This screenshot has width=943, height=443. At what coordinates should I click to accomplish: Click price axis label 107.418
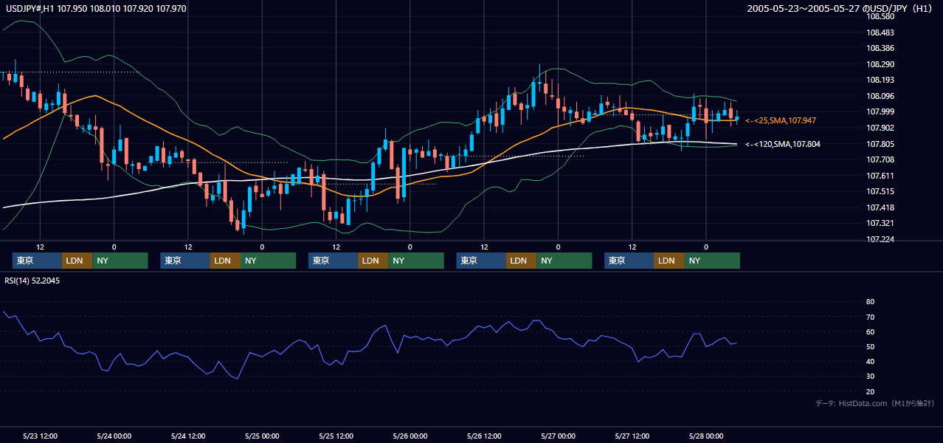click(x=880, y=207)
